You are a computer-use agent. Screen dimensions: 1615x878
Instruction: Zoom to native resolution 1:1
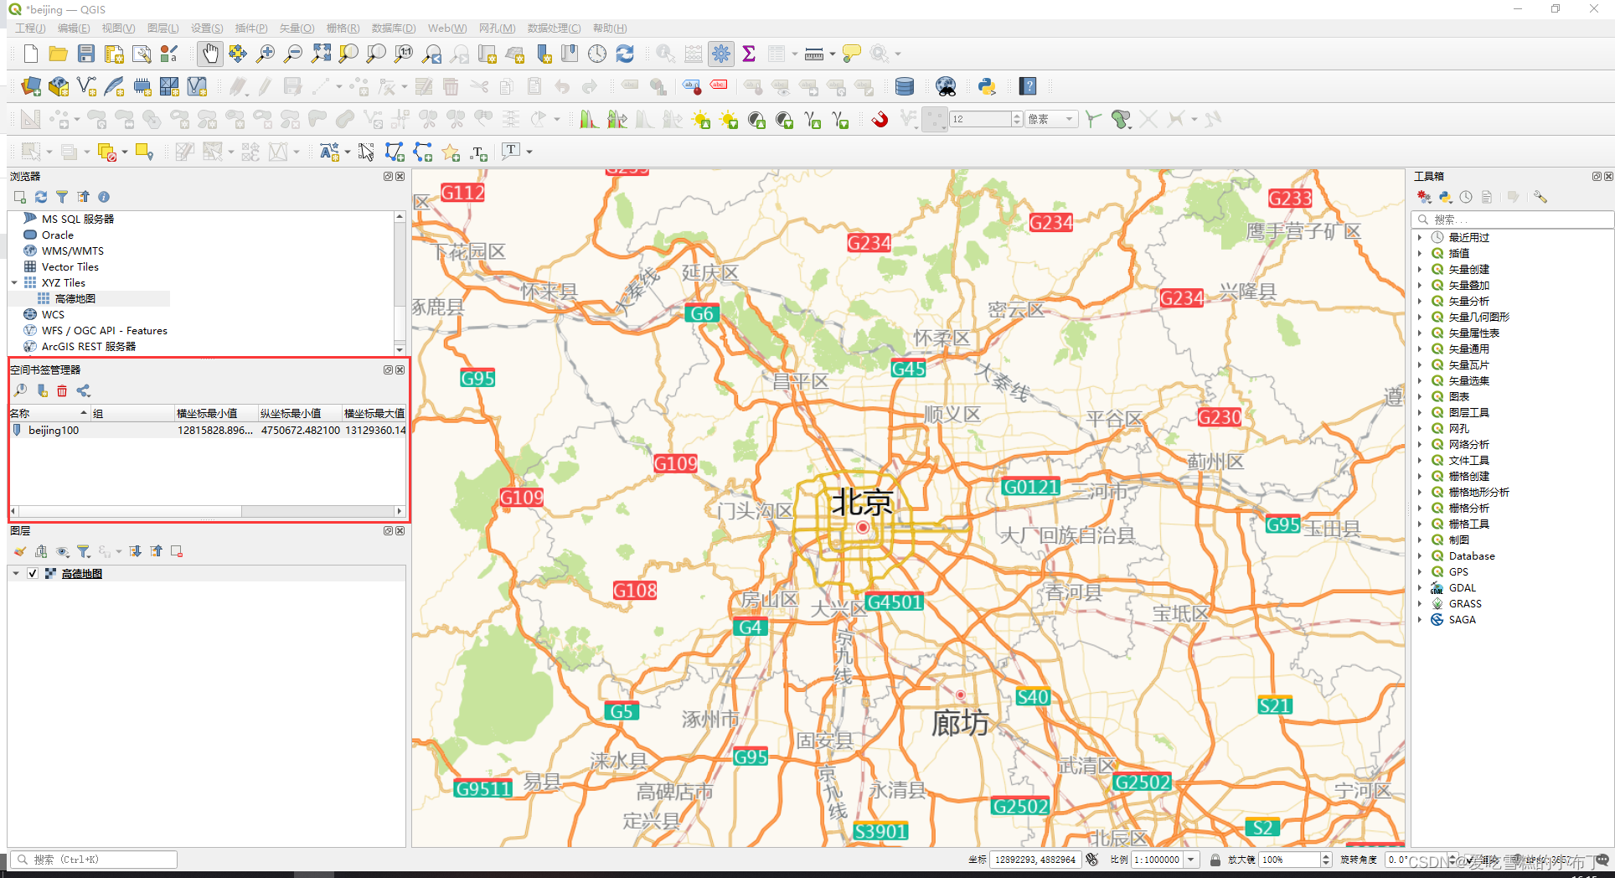pos(404,54)
